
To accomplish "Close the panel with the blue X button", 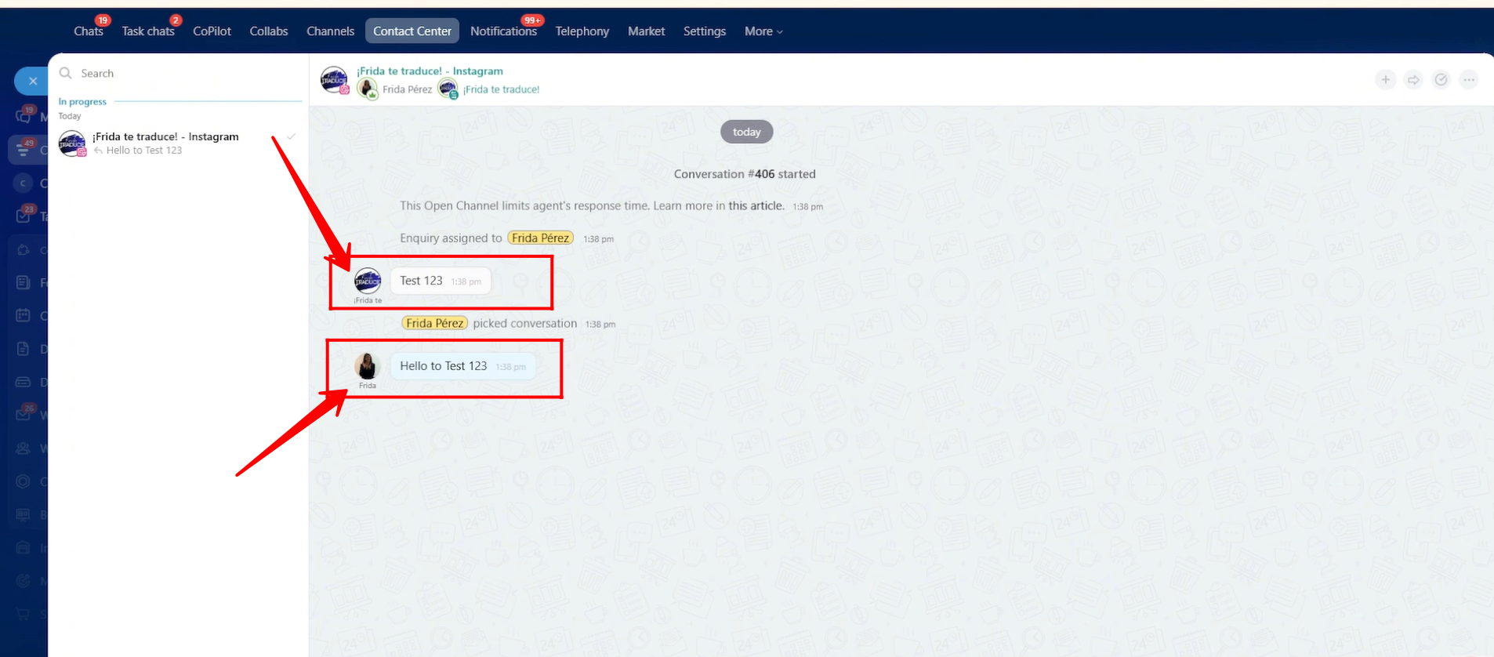I will (32, 81).
